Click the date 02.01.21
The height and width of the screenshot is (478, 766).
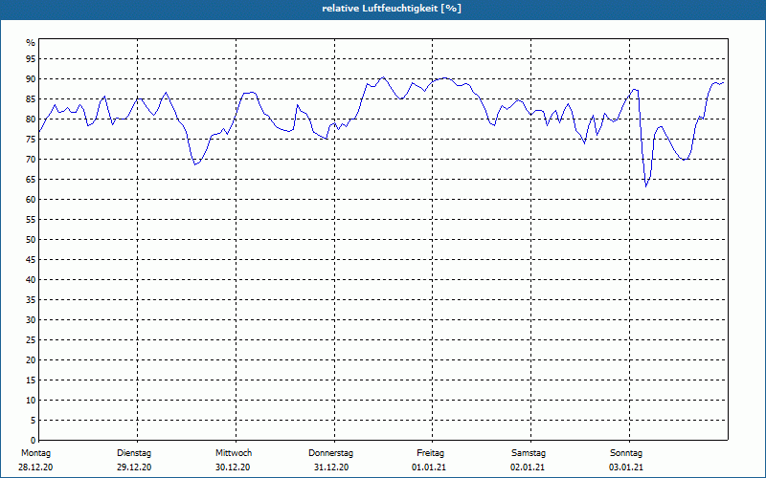[x=528, y=467]
